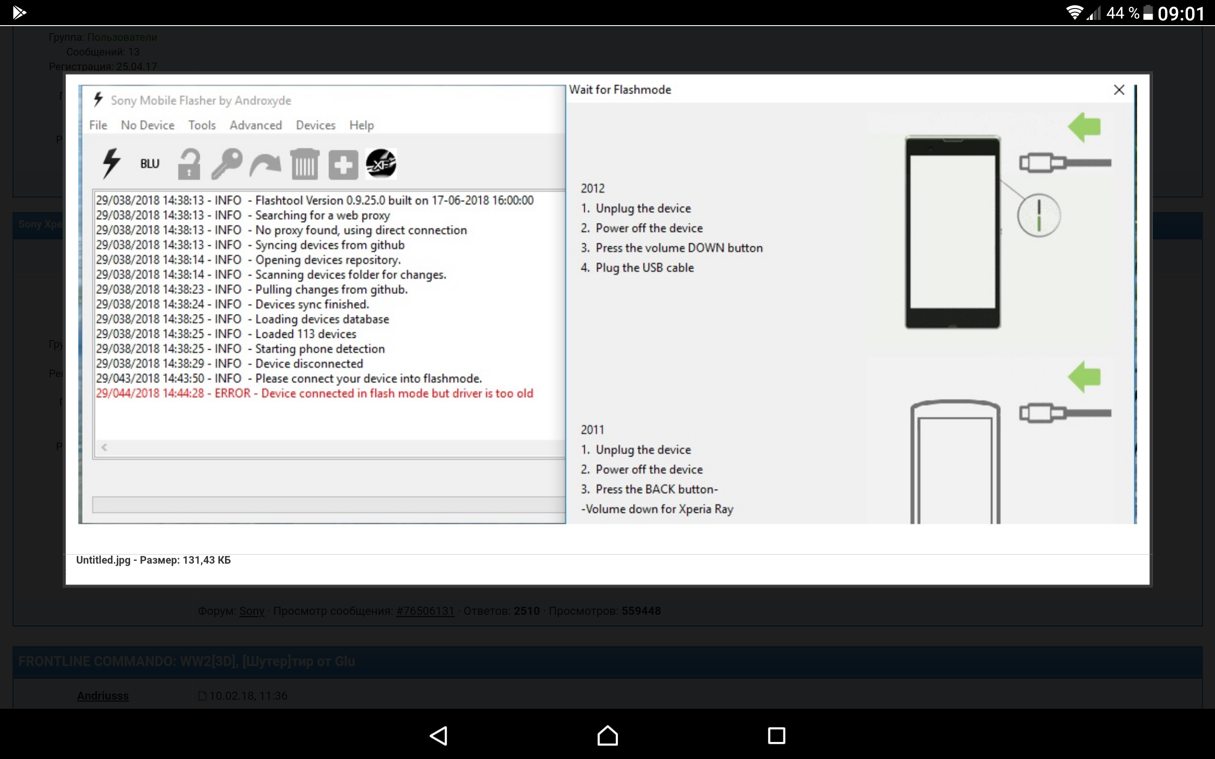Click the plus sign icon in toolbar

point(343,164)
